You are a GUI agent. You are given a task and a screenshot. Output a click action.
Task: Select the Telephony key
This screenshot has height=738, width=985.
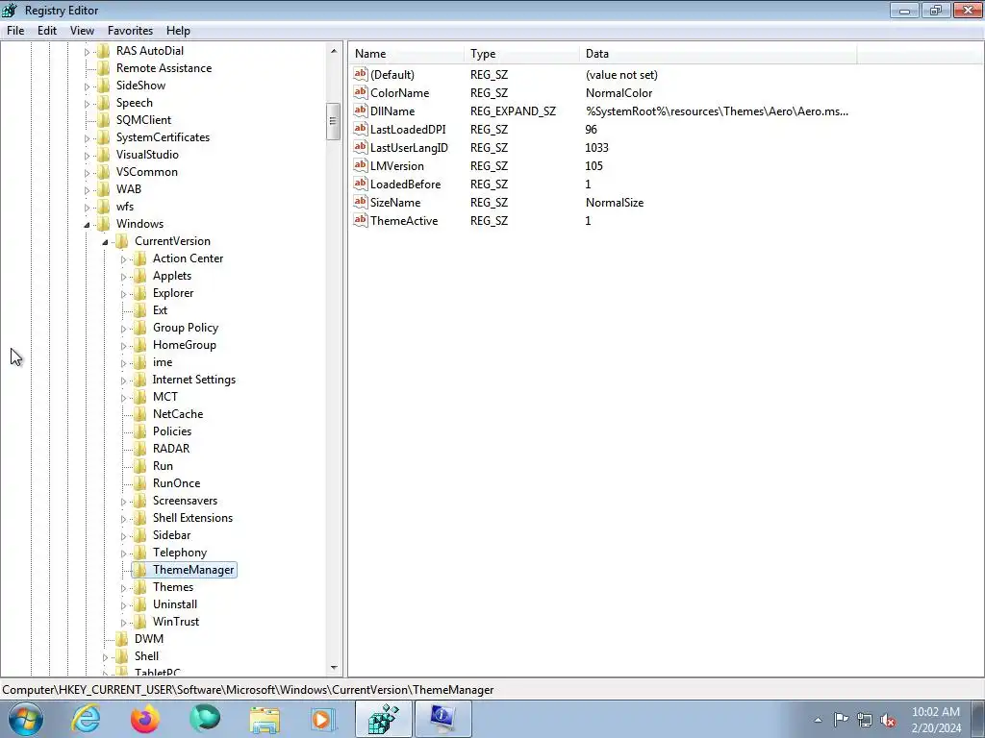[x=180, y=553]
